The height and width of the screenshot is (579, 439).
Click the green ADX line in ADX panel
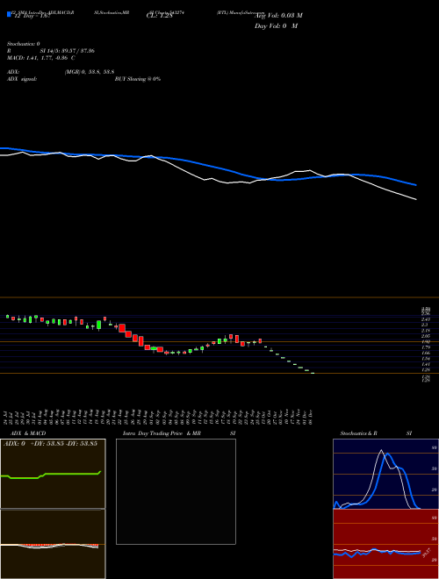tap(51, 475)
